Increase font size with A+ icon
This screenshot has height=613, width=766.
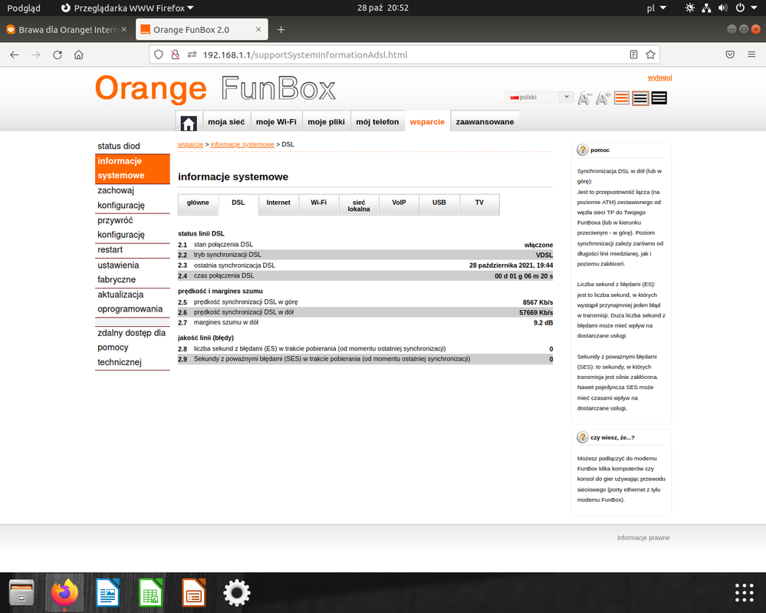[x=603, y=98]
